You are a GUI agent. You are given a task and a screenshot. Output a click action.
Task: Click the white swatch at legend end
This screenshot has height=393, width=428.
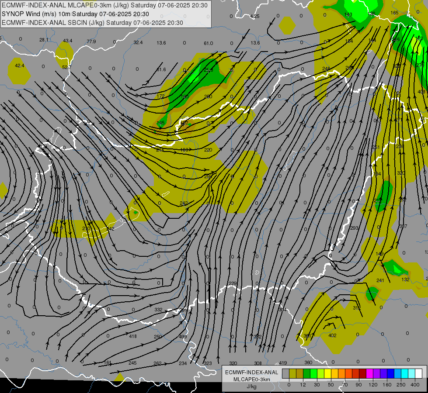pos(418,373)
